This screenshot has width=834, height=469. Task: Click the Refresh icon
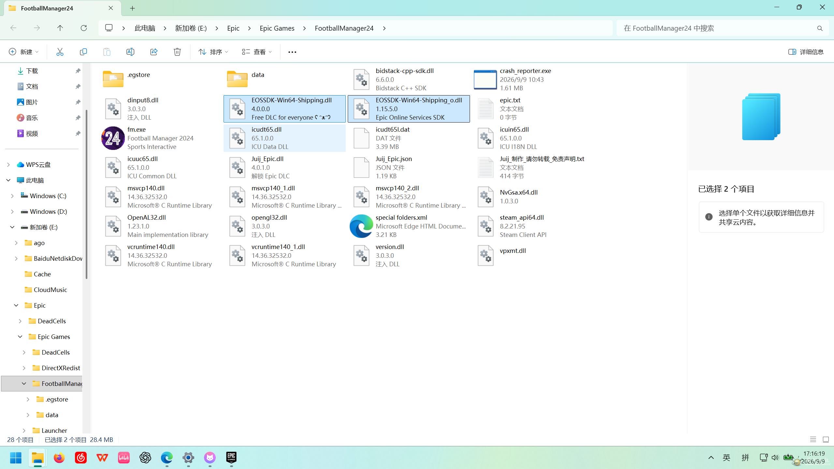tap(84, 28)
